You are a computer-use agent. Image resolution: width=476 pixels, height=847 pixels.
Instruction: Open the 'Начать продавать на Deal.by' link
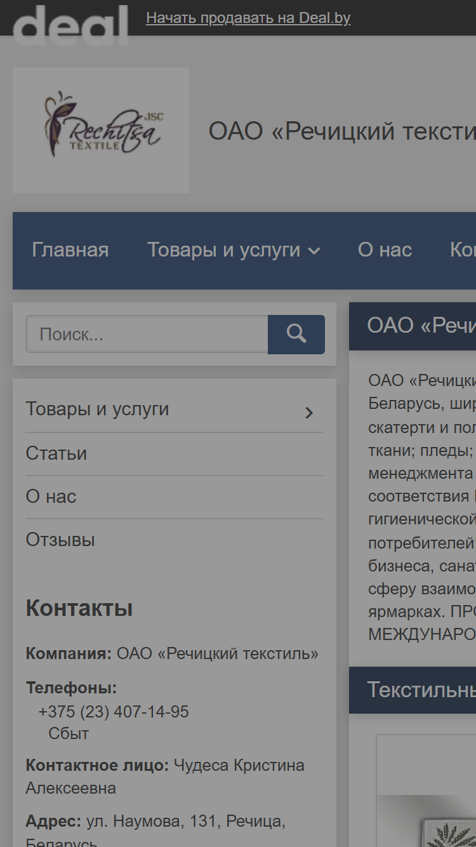(x=248, y=18)
